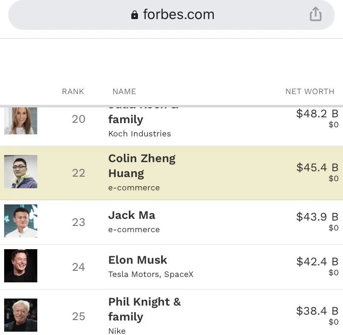
Task: Click the Tesla Motors, SpaceX source text
Action: point(150,274)
